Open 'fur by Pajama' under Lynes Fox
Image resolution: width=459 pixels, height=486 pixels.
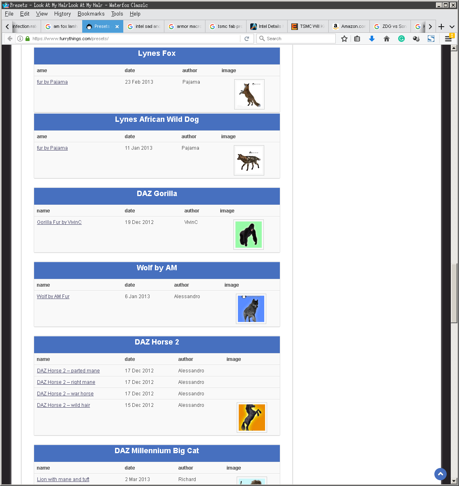point(52,82)
